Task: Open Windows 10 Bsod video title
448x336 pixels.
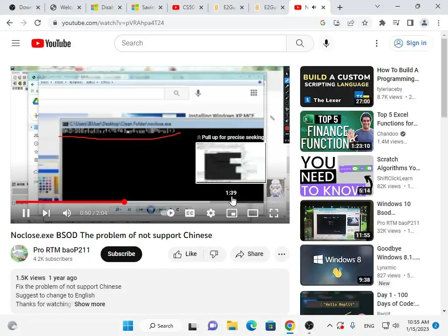Action: click(394, 208)
